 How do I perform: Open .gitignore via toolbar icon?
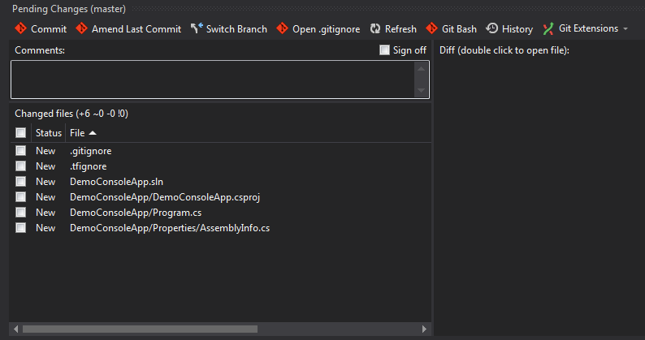pos(282,28)
